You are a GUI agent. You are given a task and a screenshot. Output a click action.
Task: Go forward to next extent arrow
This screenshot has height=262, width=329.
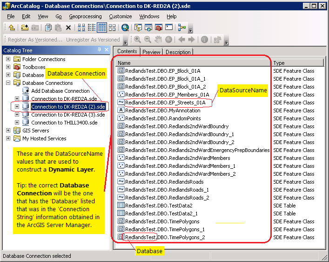[x=191, y=40]
